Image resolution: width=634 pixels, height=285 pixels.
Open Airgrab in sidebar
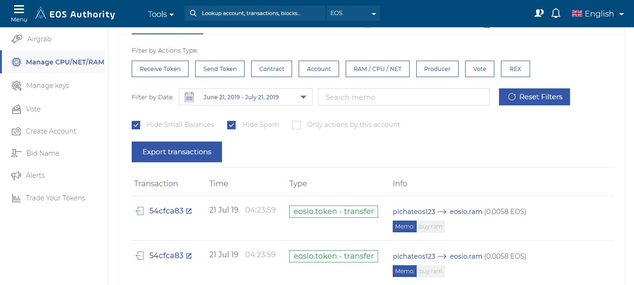[40, 39]
